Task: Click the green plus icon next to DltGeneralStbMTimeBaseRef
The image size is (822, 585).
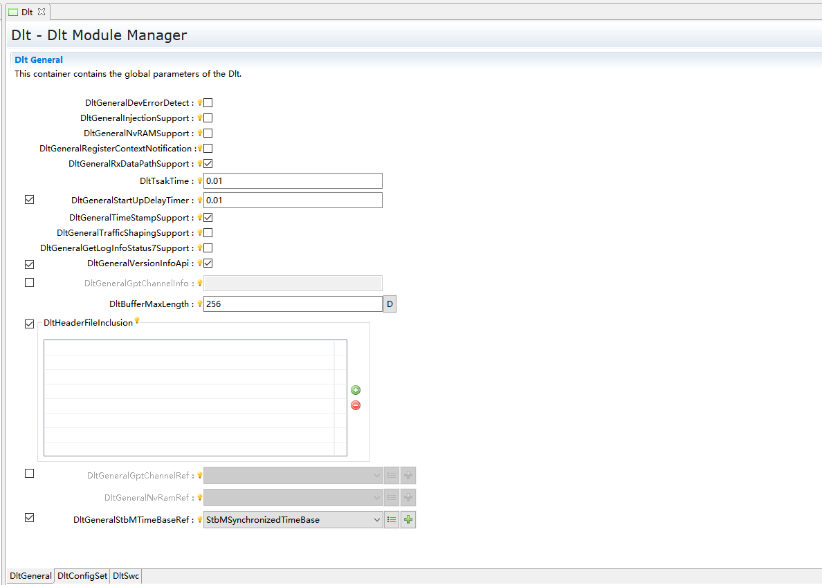Action: pyautogui.click(x=408, y=519)
